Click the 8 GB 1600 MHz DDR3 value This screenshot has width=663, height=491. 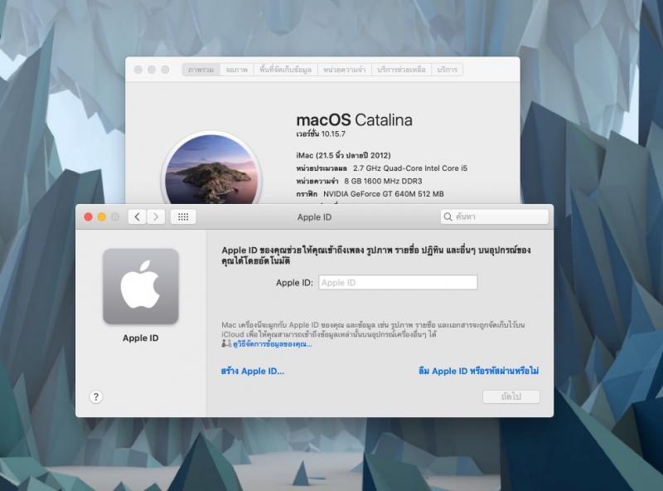pos(383,181)
